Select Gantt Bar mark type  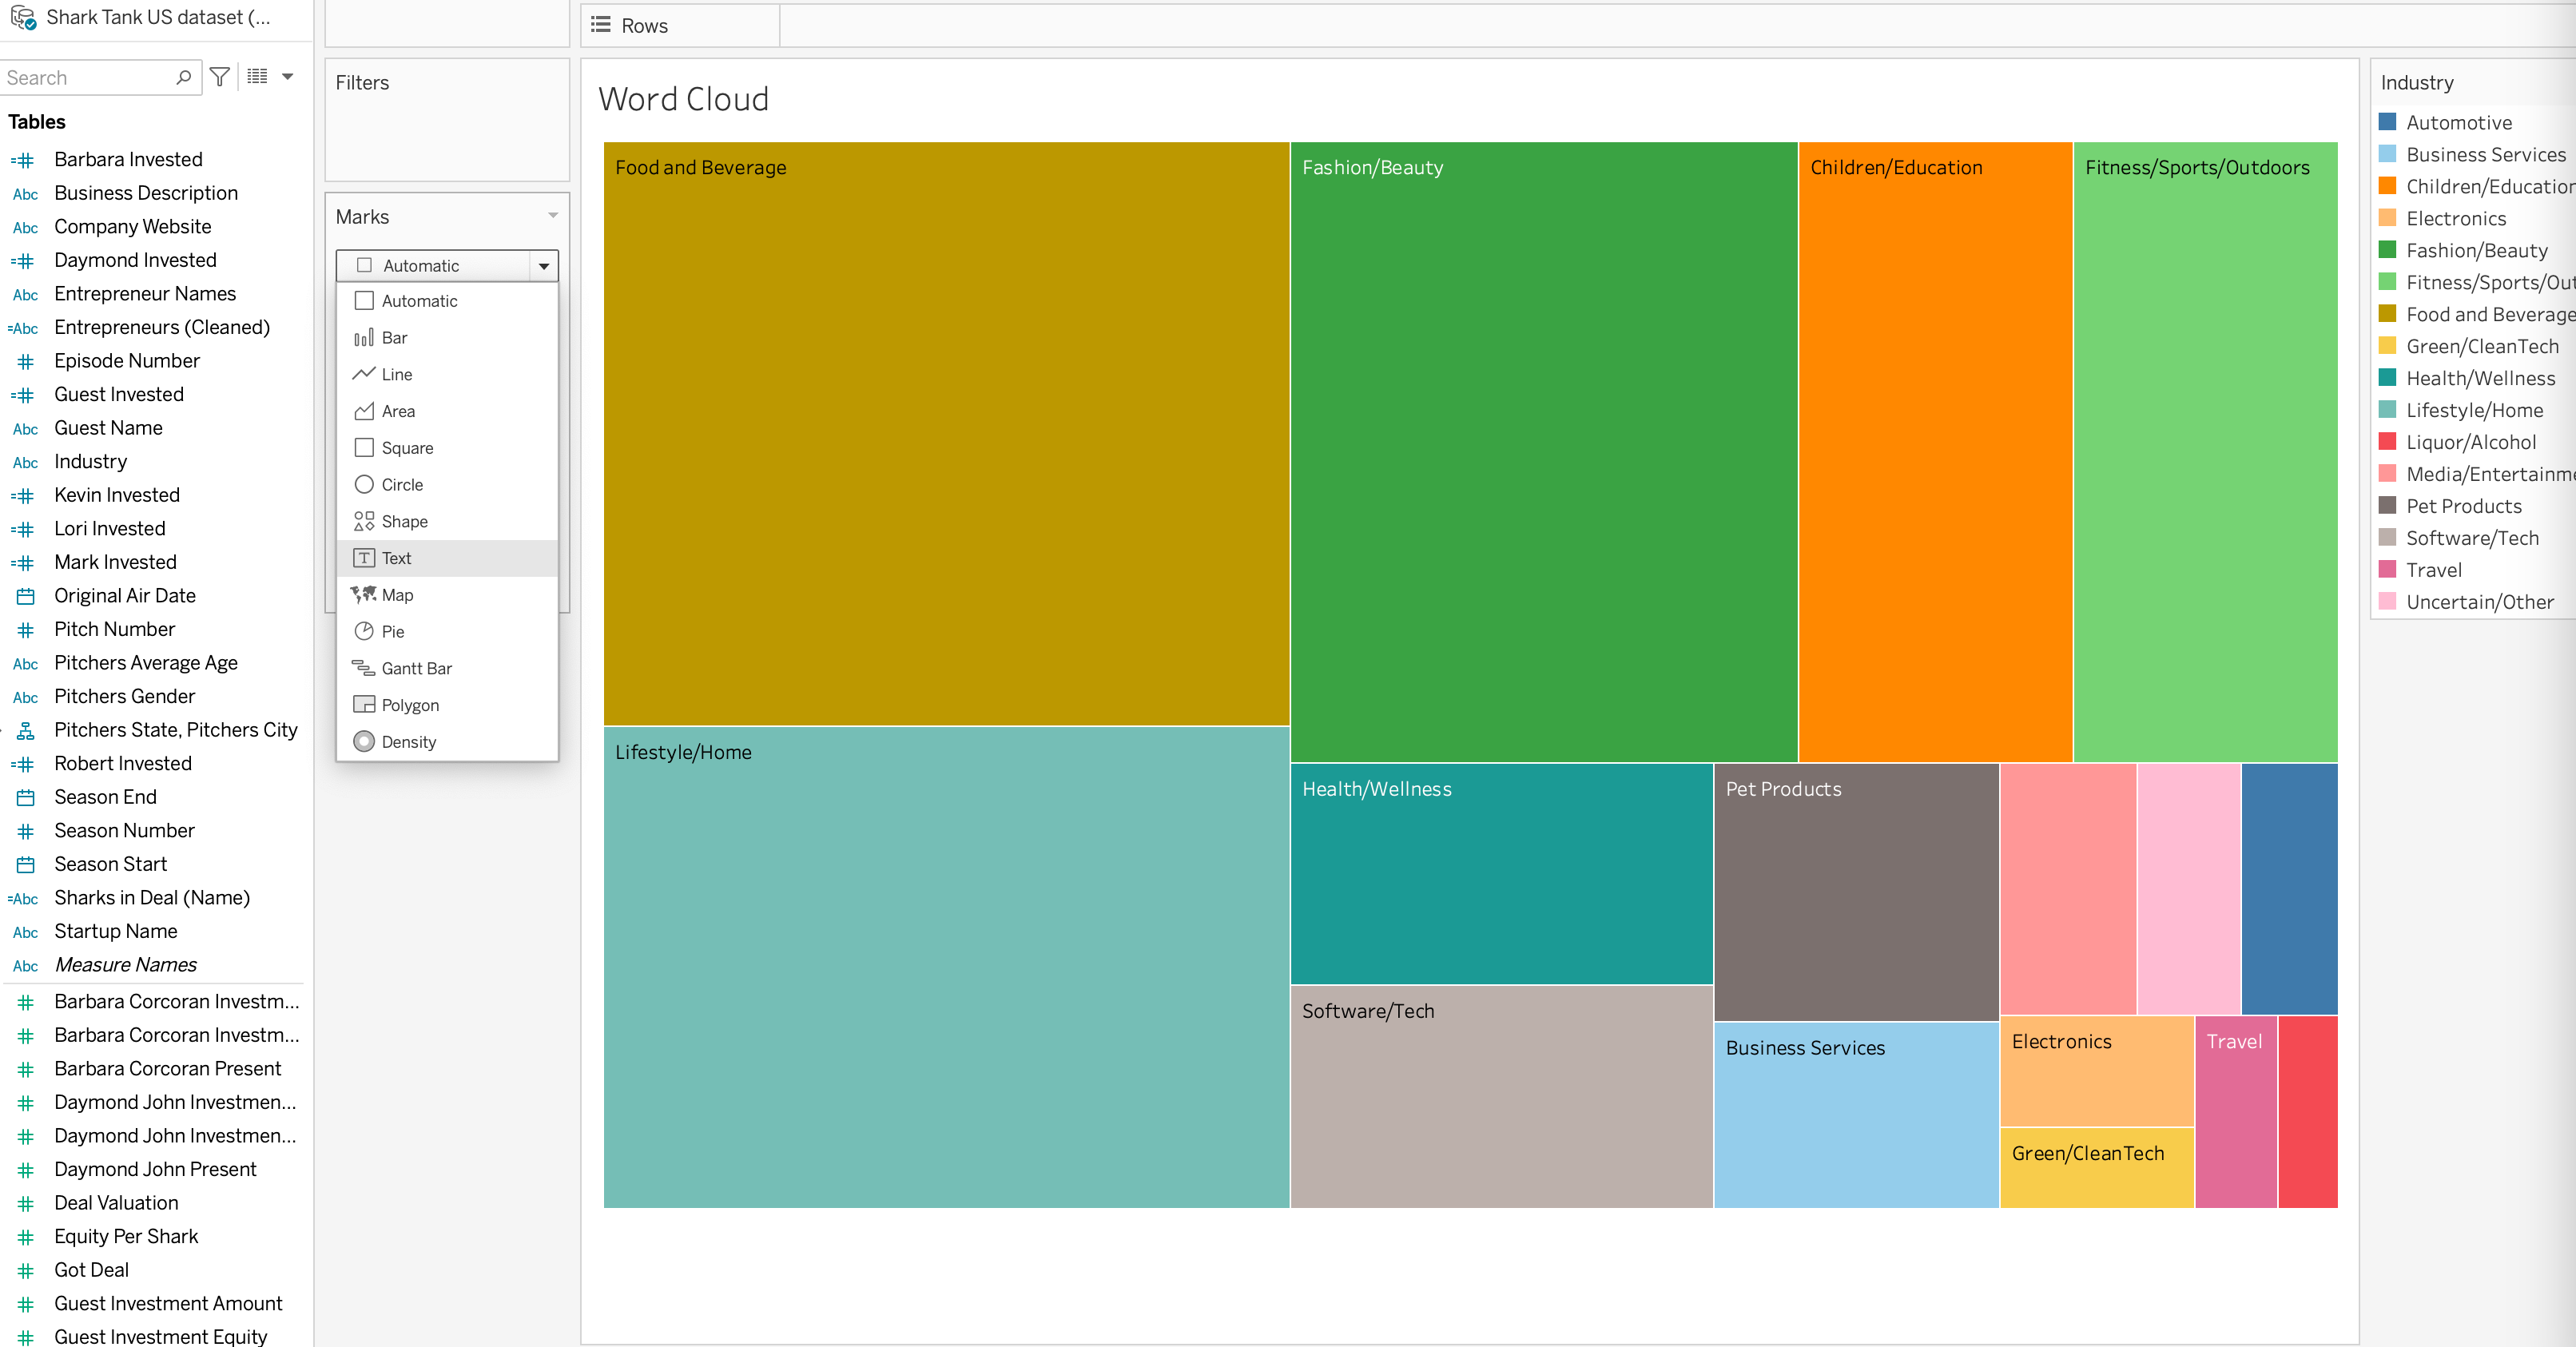tap(416, 668)
